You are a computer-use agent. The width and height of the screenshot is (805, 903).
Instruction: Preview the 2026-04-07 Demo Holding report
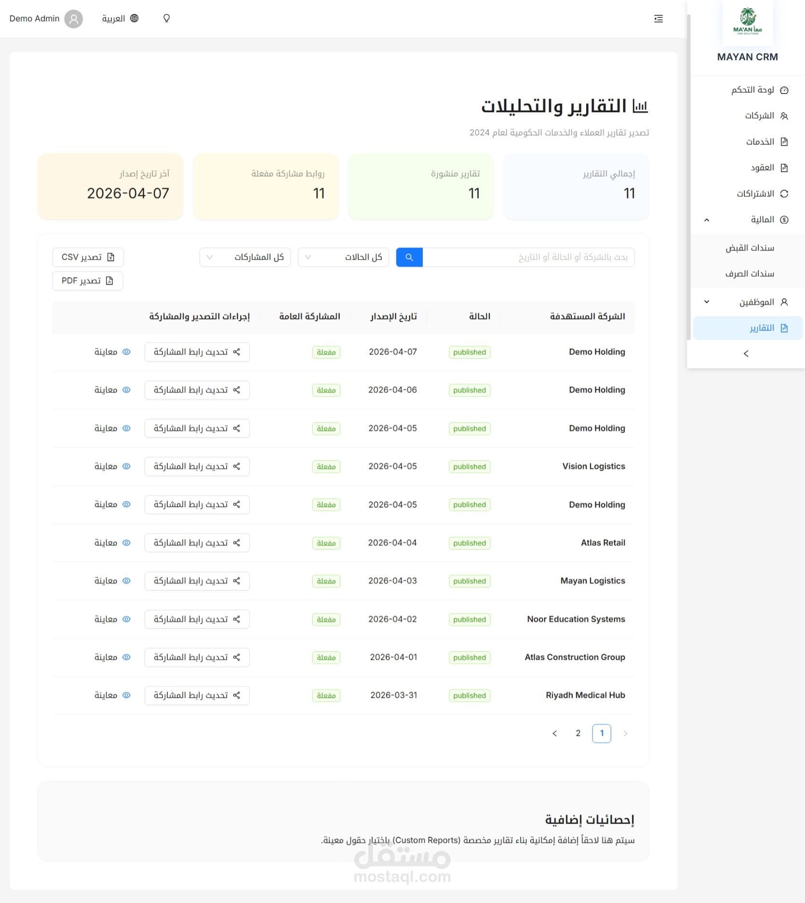[112, 352]
